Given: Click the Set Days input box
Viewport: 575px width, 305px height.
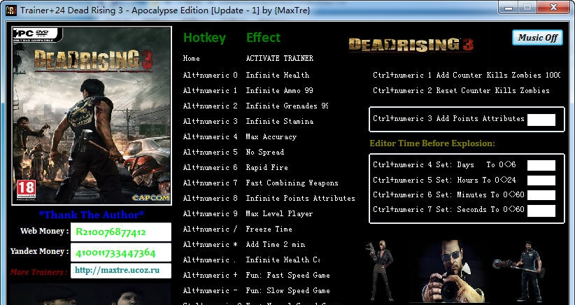Looking at the screenshot, I should [541, 165].
